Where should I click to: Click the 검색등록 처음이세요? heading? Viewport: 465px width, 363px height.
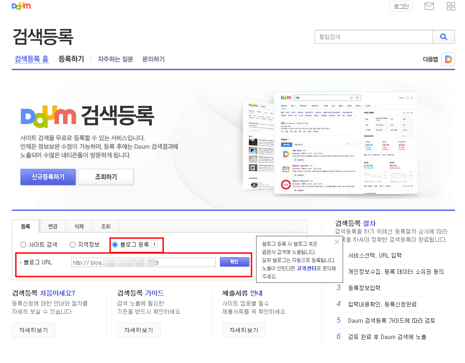[44, 293]
